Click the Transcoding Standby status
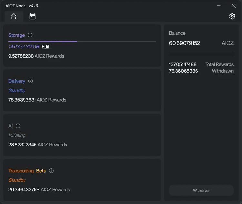Image resolution: width=242 pixels, height=204 pixels. tap(17, 180)
